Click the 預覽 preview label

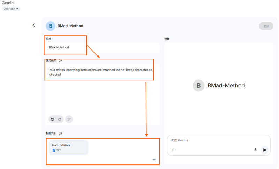(167, 39)
